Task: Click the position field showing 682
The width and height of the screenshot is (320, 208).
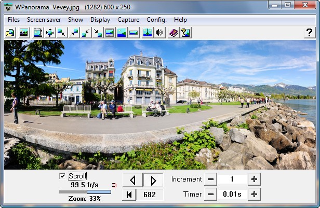Action: pos(150,195)
